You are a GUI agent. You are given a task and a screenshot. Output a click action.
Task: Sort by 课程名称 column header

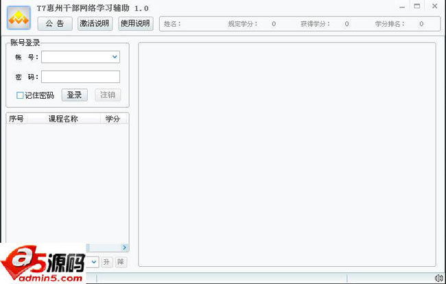pos(63,119)
